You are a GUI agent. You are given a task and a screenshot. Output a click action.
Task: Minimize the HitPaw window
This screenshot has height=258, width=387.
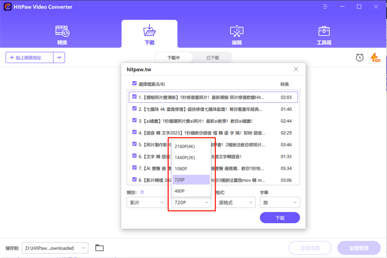point(342,7)
